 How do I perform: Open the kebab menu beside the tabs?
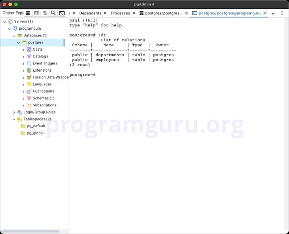282,13
